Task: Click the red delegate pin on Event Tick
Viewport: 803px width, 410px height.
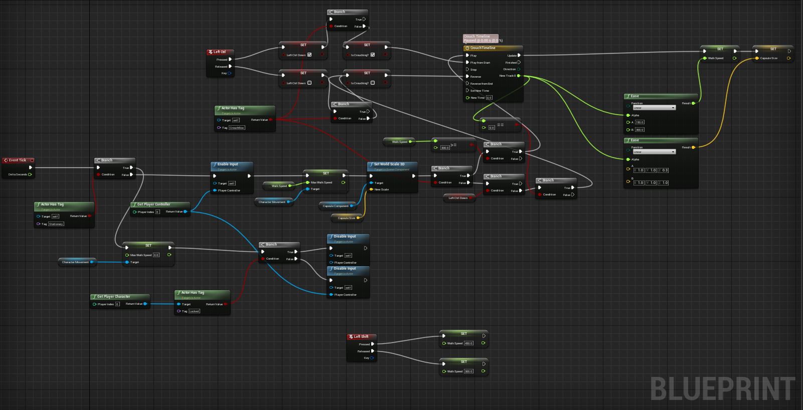Action: (x=32, y=160)
